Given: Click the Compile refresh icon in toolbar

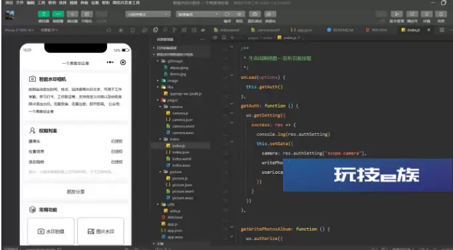Looking at the screenshot, I should 227,14.
